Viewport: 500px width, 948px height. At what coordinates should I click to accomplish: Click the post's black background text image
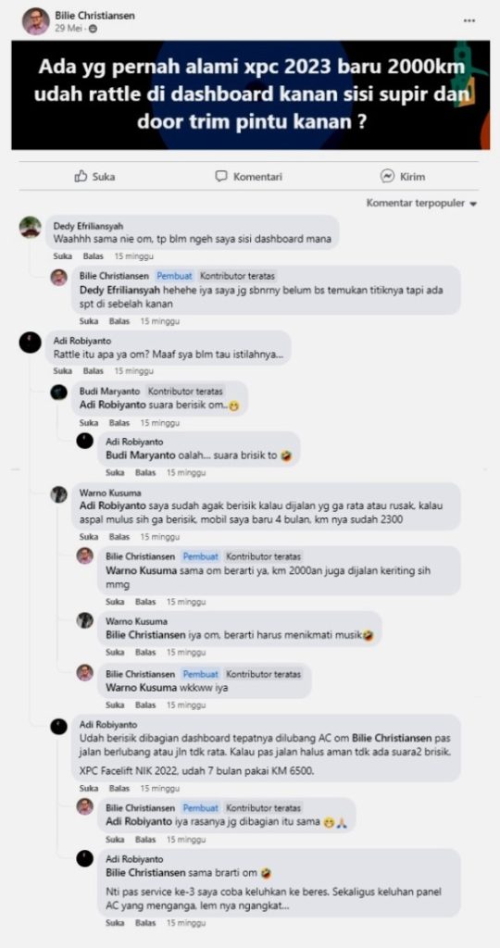[x=250, y=95]
